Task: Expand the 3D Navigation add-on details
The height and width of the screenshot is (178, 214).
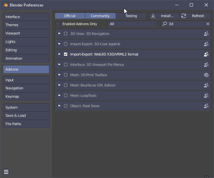Action: click(x=59, y=33)
